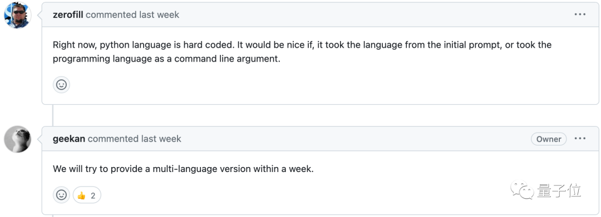Click the timeline connector line between the comments

[x=53, y=115]
